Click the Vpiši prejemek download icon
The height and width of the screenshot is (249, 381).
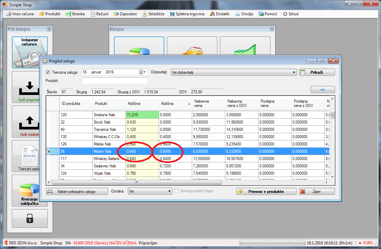click(29, 87)
